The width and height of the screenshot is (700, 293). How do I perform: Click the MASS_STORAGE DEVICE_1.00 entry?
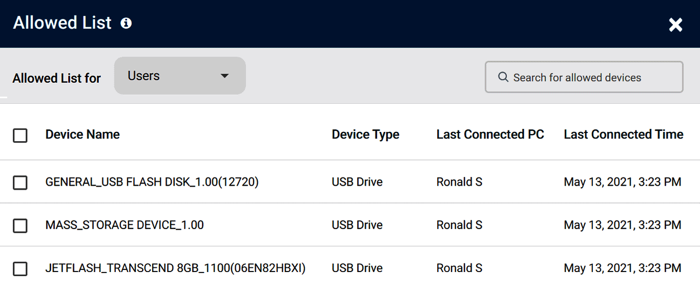click(125, 225)
